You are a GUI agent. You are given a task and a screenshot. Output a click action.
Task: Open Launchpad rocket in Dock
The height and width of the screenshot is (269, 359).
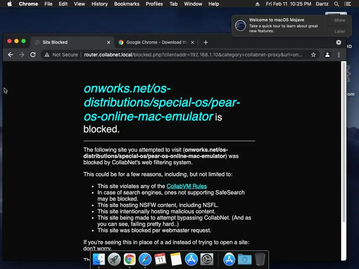pos(114,260)
